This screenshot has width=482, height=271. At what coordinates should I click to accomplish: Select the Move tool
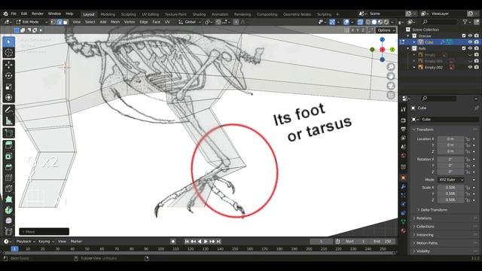[x=8, y=65]
